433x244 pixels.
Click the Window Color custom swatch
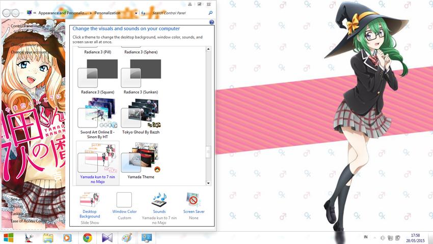click(124, 200)
